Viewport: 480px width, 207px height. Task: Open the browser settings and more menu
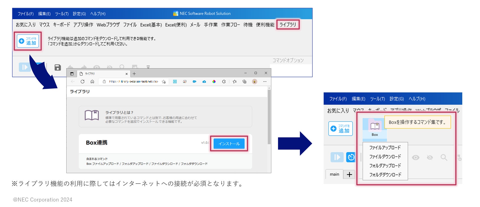click(x=265, y=81)
